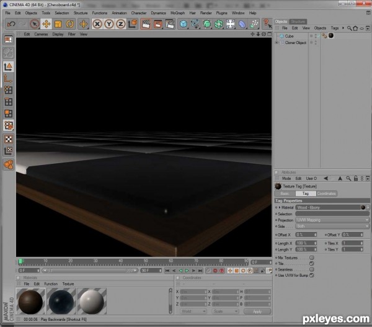The width and height of the screenshot is (372, 327).
Task: Open the spline objects icon
Action: [x=195, y=24]
